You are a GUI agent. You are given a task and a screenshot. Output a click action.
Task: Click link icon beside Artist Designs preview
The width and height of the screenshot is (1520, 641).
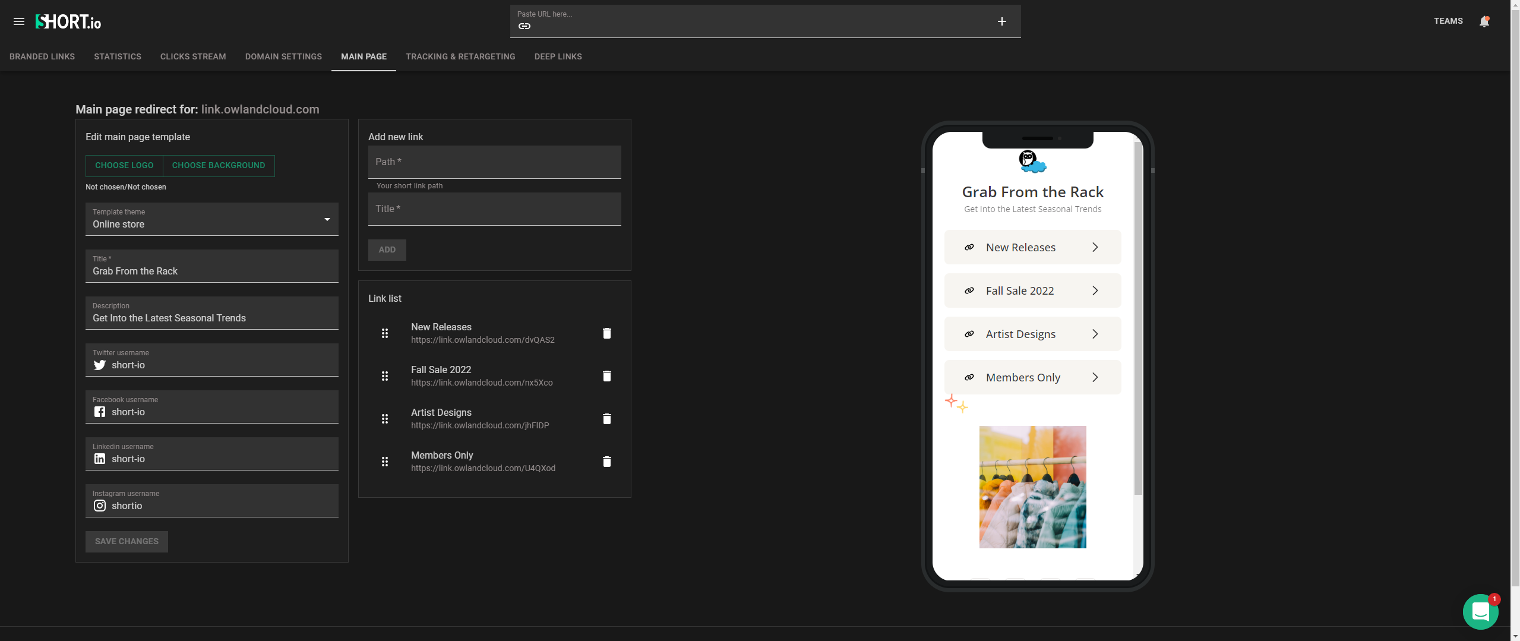coord(969,334)
